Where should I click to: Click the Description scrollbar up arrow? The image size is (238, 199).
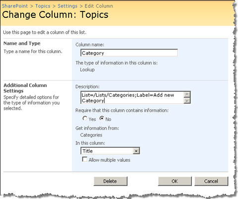pos(187,94)
